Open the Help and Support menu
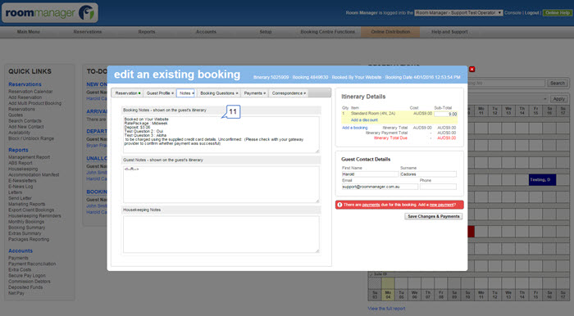This screenshot has height=316, width=574. coord(449,32)
